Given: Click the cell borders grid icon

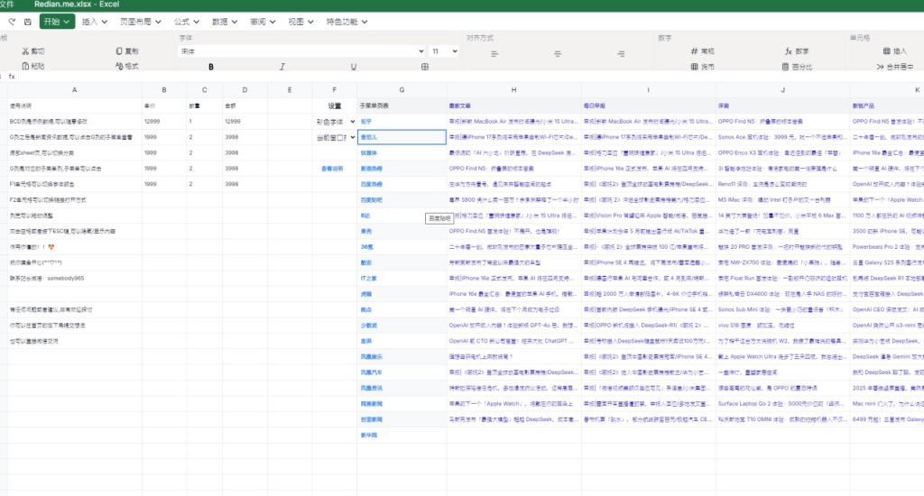Looking at the screenshot, I should point(425,67).
